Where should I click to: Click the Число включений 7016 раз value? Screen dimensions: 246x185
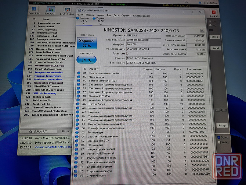(x=196, y=49)
